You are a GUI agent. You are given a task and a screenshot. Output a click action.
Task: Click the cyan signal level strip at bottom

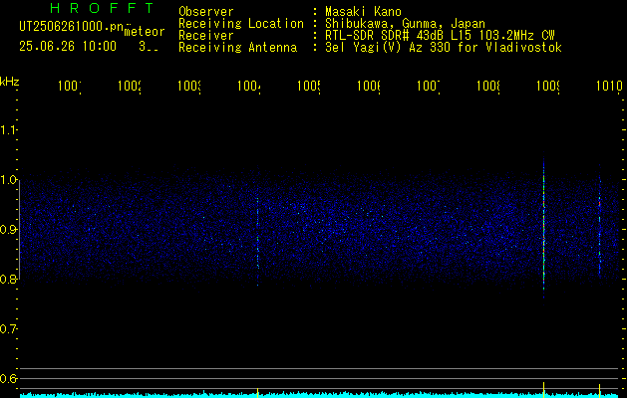320,395
